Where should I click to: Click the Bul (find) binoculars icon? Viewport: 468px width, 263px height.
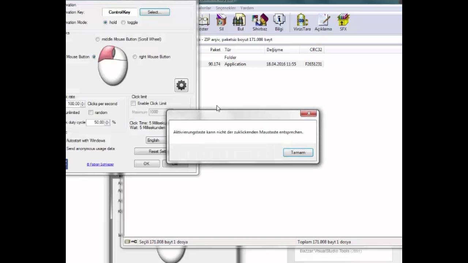pyautogui.click(x=240, y=22)
